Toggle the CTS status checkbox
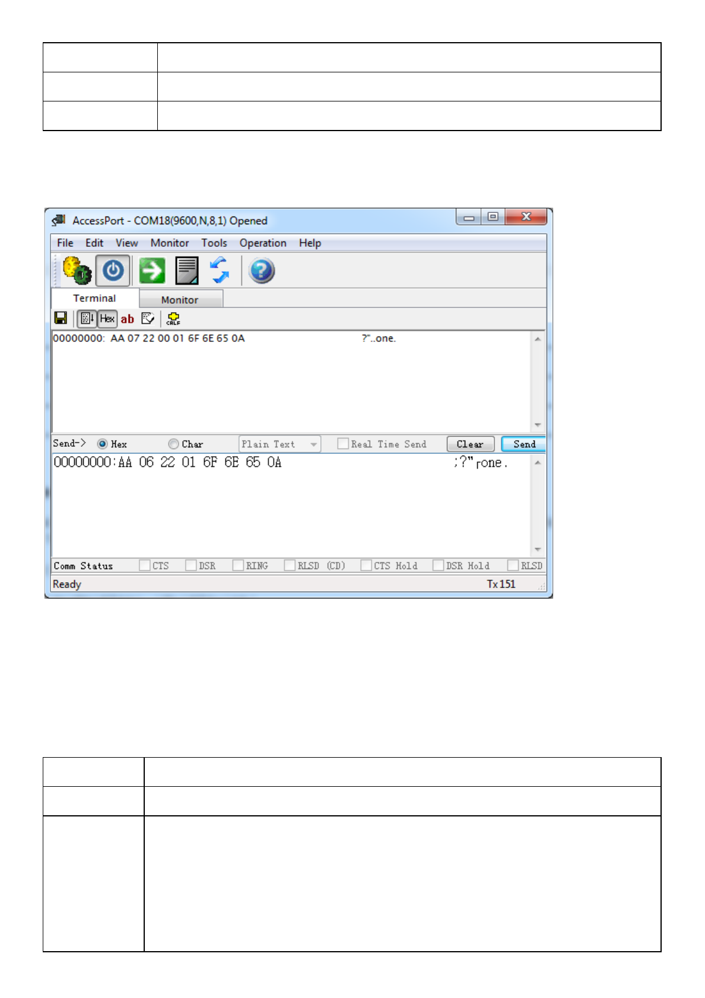Image resolution: width=705 pixels, height=998 pixels. click(x=144, y=565)
